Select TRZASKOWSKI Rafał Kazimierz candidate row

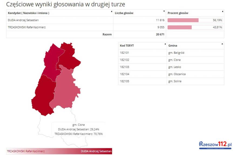coord(27,27)
